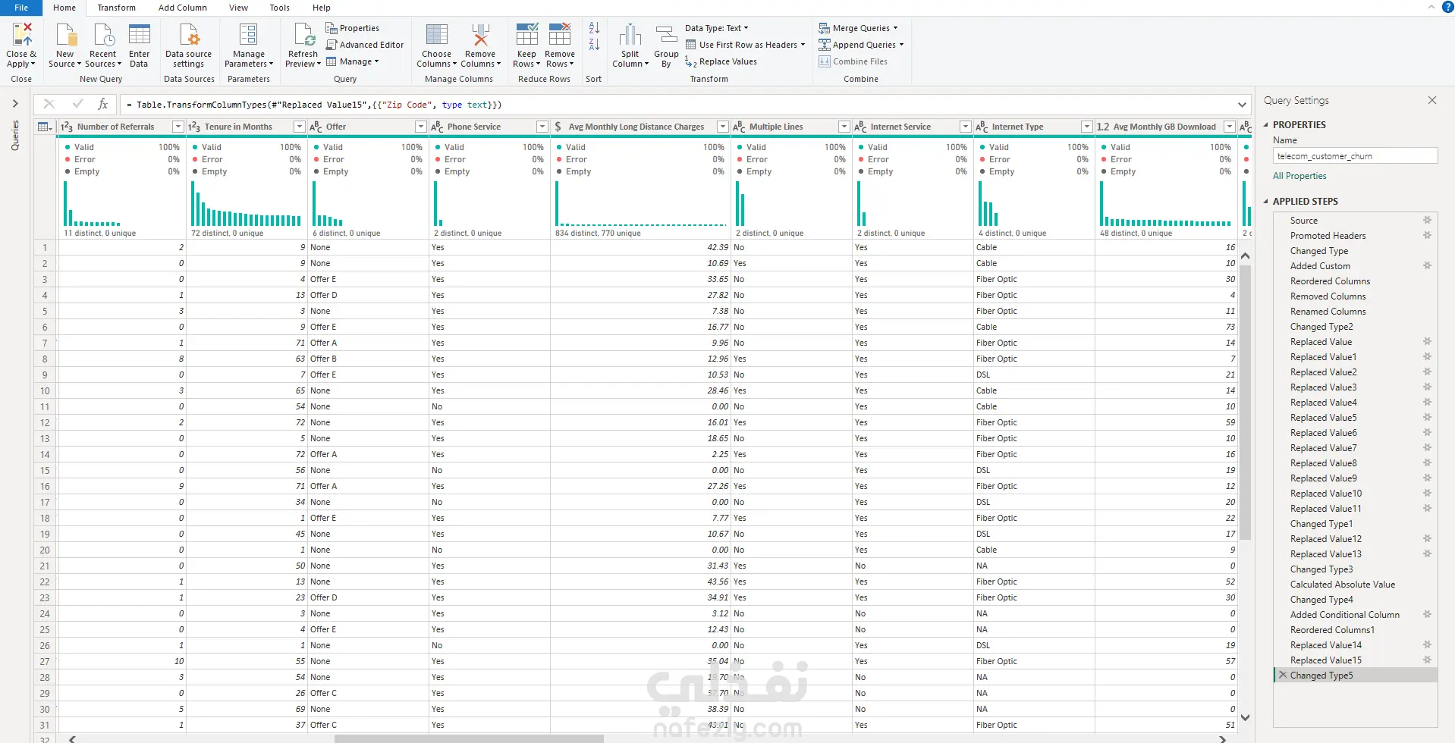
Task: Expand the Queries pane
Action: pyautogui.click(x=15, y=104)
